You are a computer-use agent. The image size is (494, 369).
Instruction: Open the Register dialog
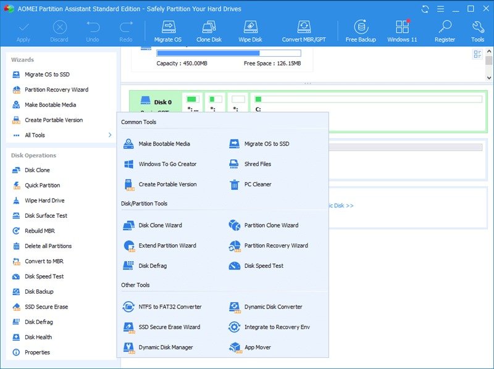pos(445,31)
